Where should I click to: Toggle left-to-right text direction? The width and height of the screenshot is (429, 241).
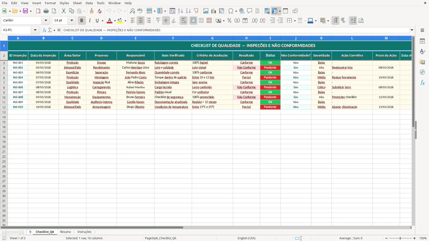tap(335, 21)
